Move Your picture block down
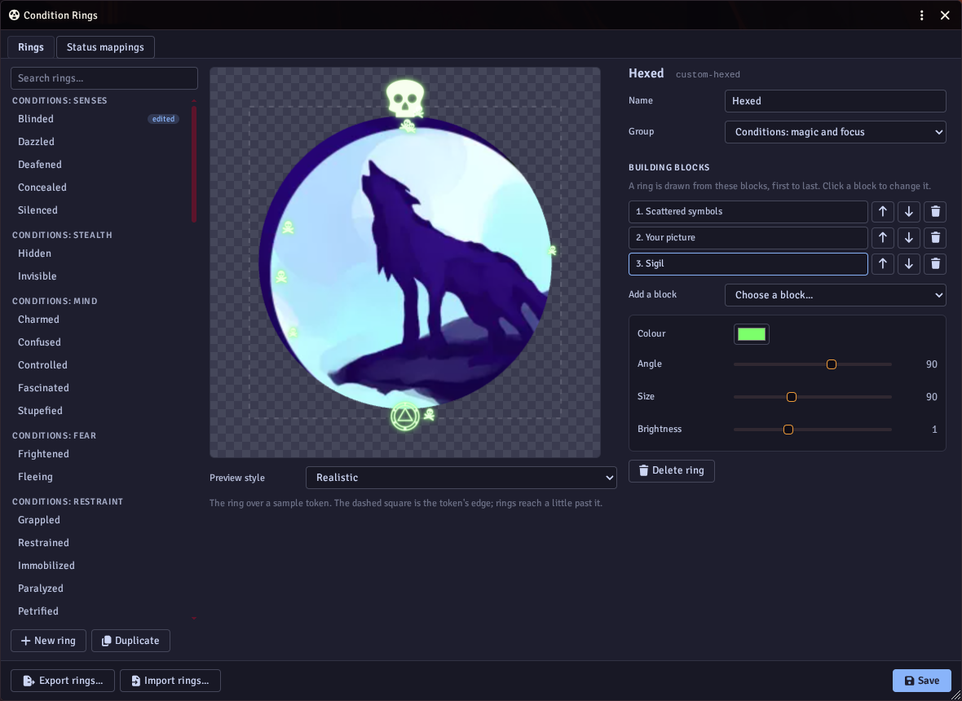The width and height of the screenshot is (962, 701). point(909,238)
